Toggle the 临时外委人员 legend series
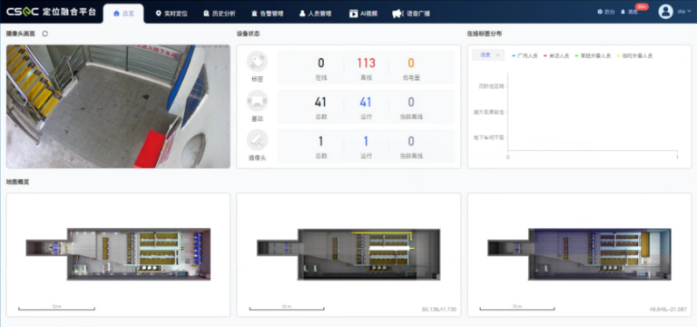Image resolution: width=697 pixels, height=327 pixels. pos(634,56)
